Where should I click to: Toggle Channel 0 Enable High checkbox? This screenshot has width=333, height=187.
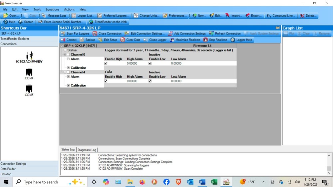coord(106,63)
